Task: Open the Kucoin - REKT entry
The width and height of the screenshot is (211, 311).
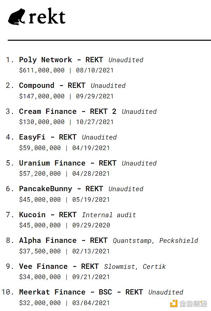Action: pos(47,215)
